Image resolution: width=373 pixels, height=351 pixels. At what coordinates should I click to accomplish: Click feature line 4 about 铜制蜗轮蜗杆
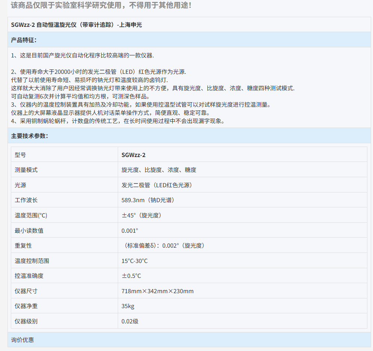point(117,121)
